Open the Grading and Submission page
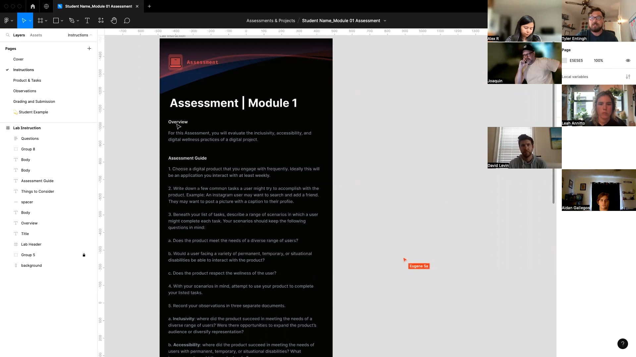636x357 pixels. click(x=34, y=101)
